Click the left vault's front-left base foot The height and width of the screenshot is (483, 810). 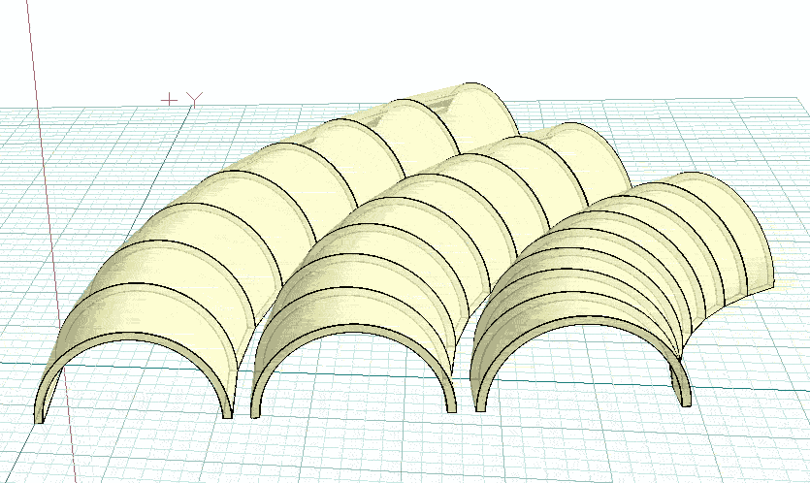(x=44, y=411)
